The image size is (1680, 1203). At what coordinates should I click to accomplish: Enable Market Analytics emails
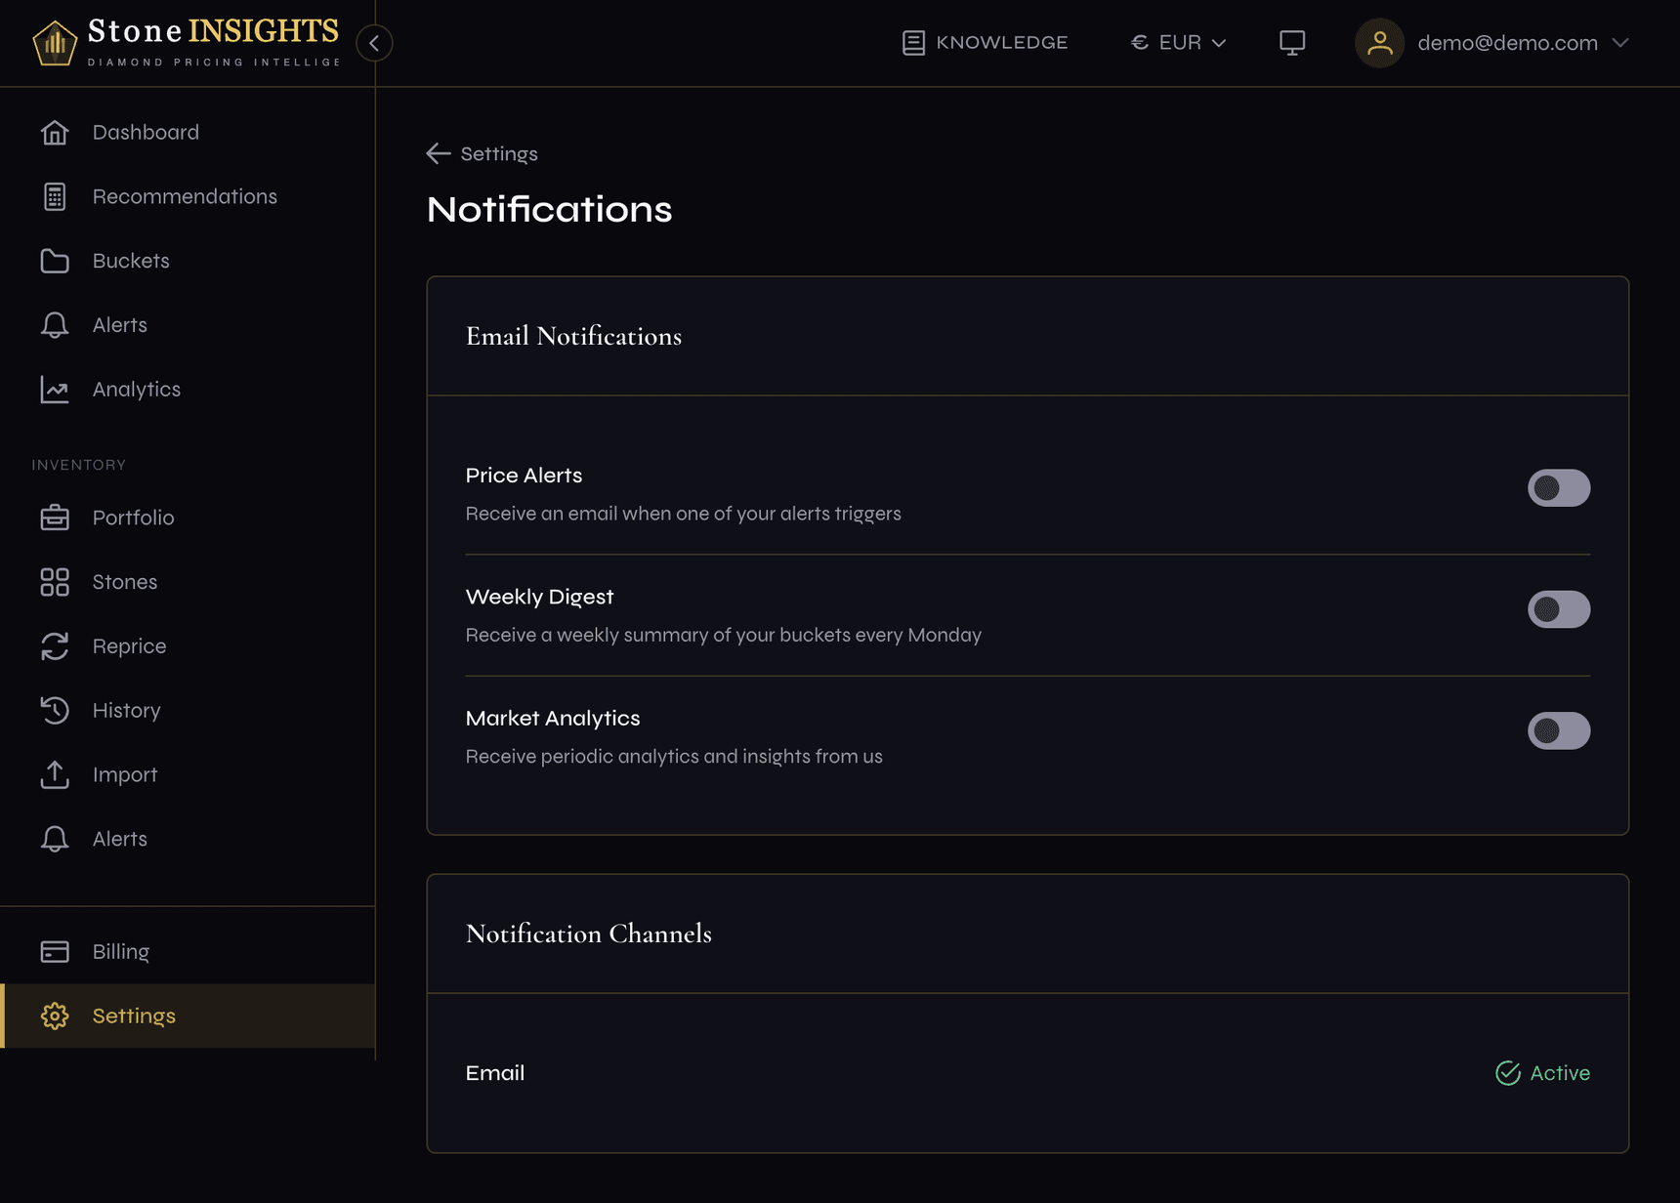point(1559,730)
